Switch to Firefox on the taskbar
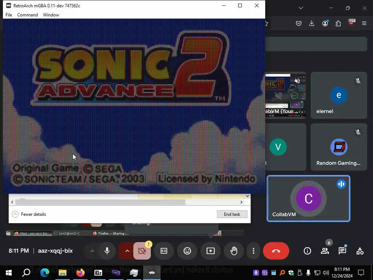 click(x=81, y=273)
